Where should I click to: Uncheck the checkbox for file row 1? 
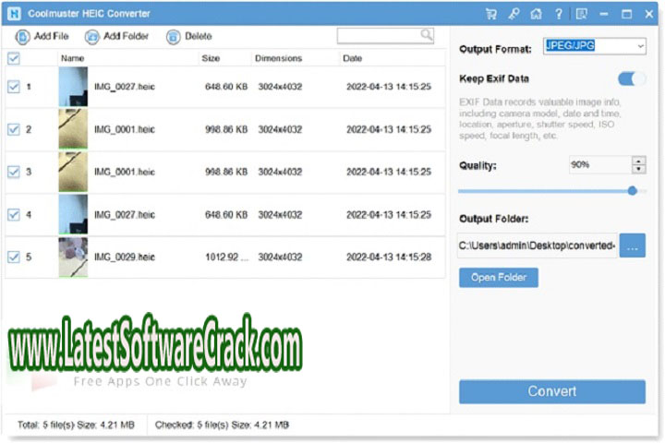pos(14,87)
